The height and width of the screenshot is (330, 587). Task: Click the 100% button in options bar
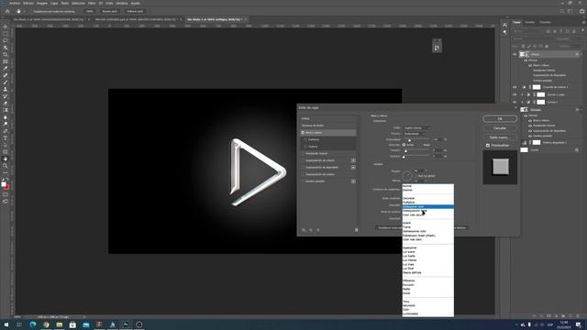pyautogui.click(x=90, y=11)
